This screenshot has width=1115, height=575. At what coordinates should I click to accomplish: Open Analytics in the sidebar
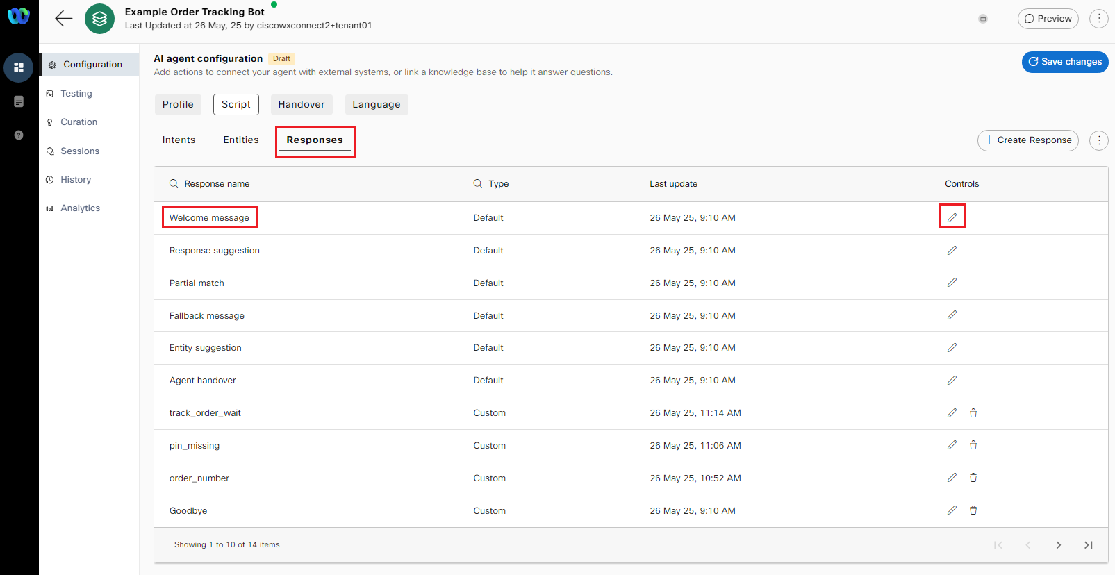[x=80, y=208]
